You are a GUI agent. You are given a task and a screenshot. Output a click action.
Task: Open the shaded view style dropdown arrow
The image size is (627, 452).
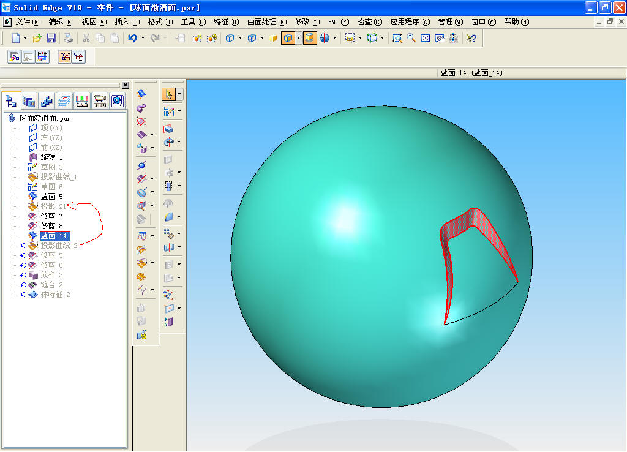pyautogui.click(x=298, y=38)
